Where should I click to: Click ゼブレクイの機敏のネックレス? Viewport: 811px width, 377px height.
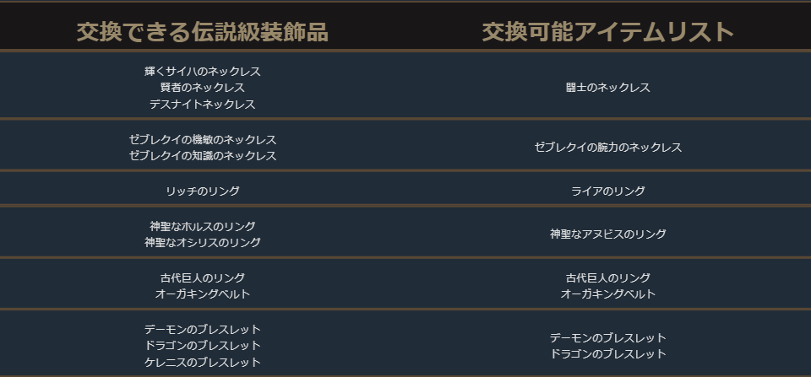[203, 139]
